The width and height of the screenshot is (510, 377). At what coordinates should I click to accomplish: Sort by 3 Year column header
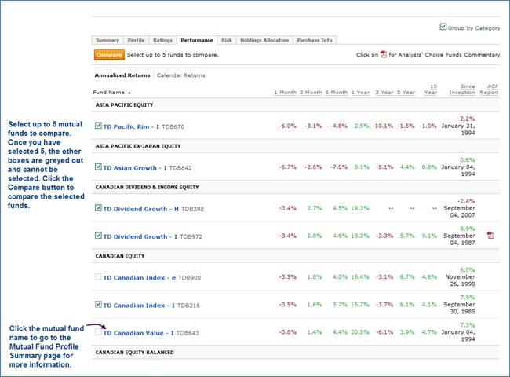384,93
